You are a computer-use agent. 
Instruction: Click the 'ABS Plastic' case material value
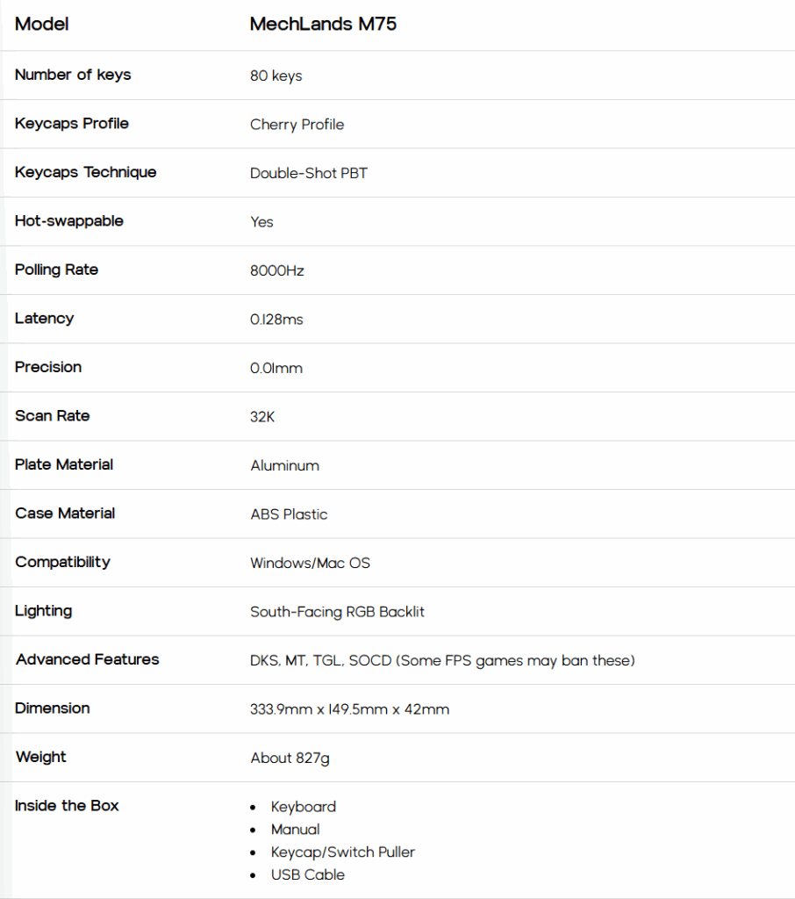coord(289,514)
